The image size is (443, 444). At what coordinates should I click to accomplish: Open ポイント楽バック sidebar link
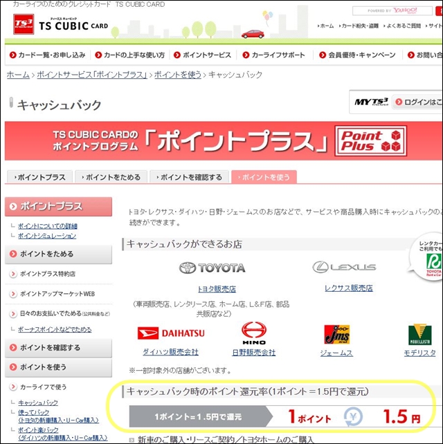point(62,434)
